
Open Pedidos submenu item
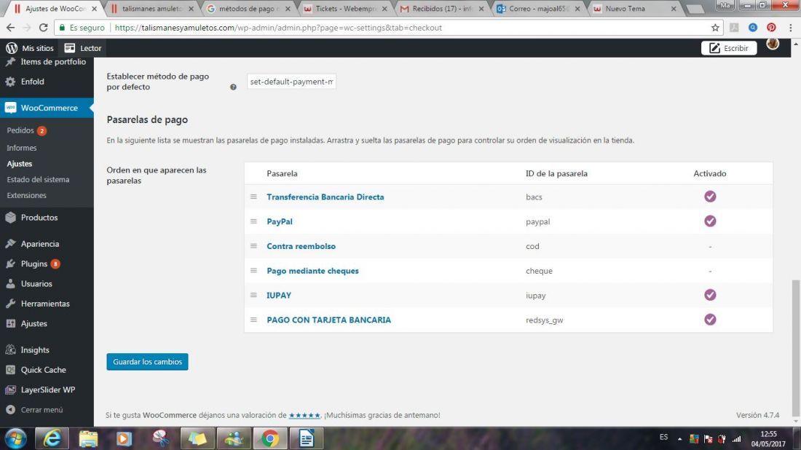(20, 130)
